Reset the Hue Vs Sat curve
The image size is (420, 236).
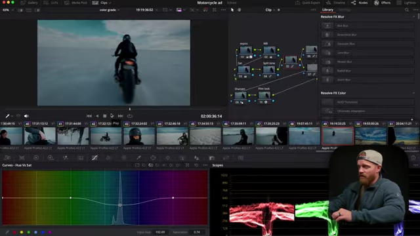pos(196,165)
